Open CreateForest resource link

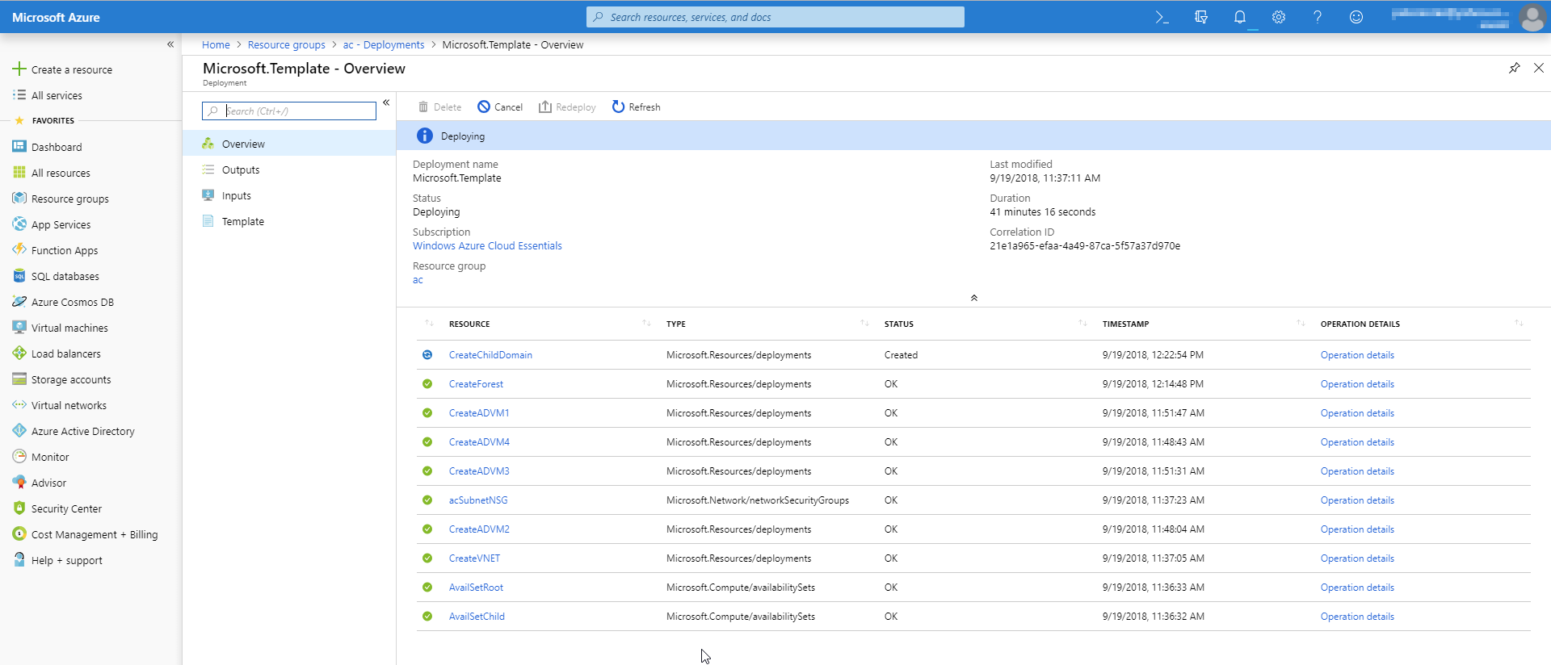coord(476,384)
